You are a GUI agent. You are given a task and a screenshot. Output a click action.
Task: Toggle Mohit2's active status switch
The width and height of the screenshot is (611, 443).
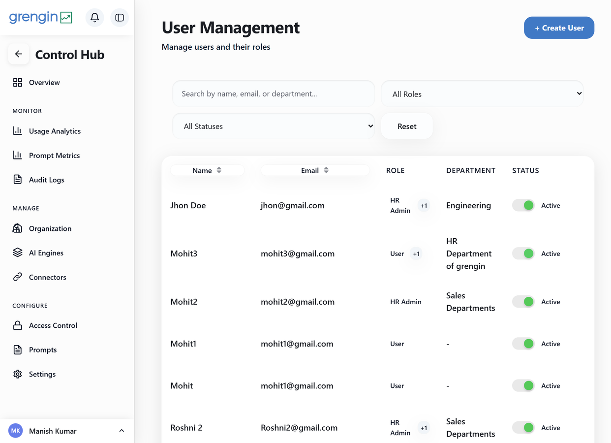(523, 302)
